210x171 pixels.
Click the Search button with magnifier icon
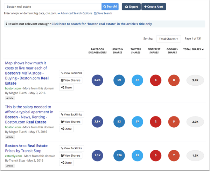(110, 7)
